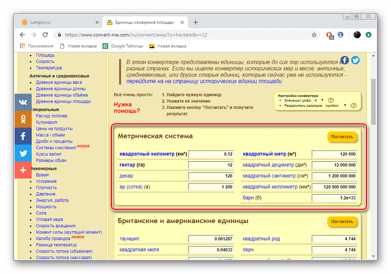This screenshot has width=391, height=274.
Task: Click the гектар (га) value field
Action: (211, 165)
